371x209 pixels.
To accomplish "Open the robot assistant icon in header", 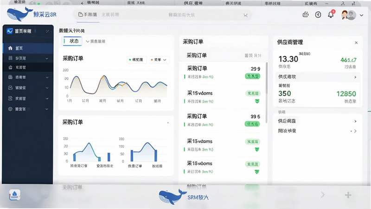I will tap(306, 15).
